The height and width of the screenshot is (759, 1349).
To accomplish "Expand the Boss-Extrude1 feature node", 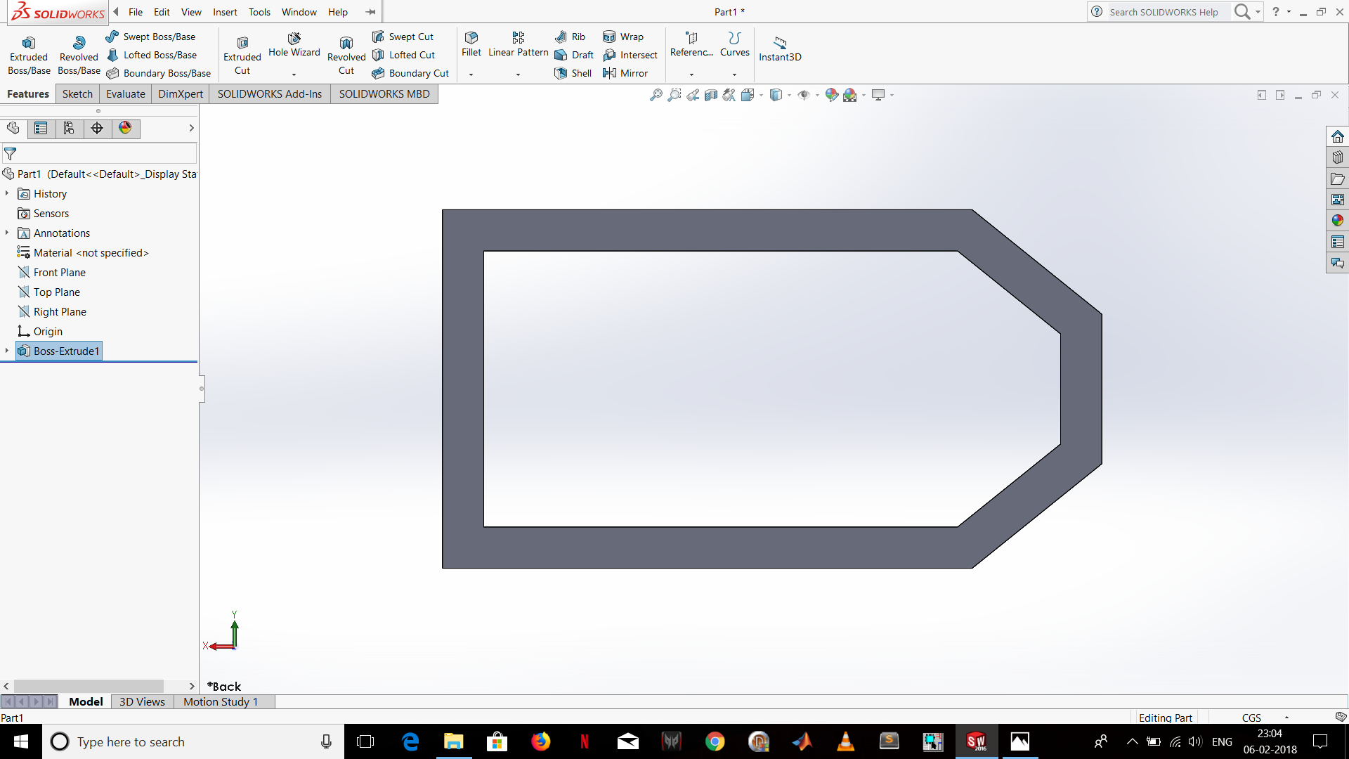I will click(7, 351).
